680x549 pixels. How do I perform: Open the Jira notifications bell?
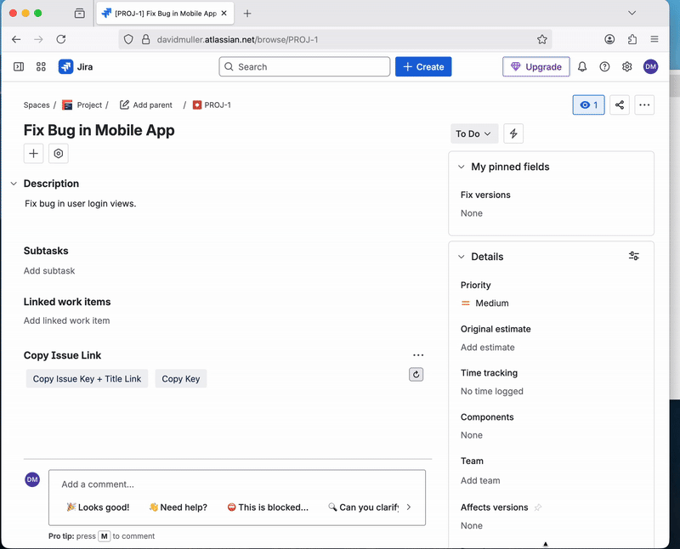coord(582,67)
